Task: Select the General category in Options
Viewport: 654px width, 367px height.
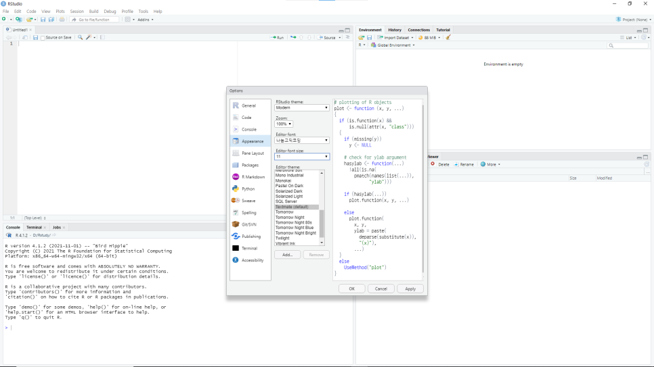Action: pyautogui.click(x=250, y=106)
